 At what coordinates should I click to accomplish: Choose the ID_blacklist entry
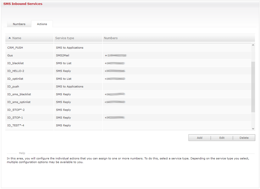(15, 63)
